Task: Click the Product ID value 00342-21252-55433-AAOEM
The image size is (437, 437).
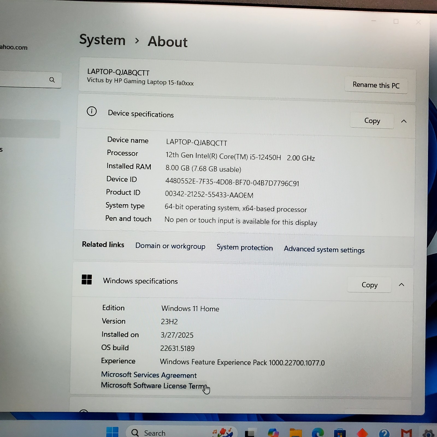Action: click(x=209, y=194)
